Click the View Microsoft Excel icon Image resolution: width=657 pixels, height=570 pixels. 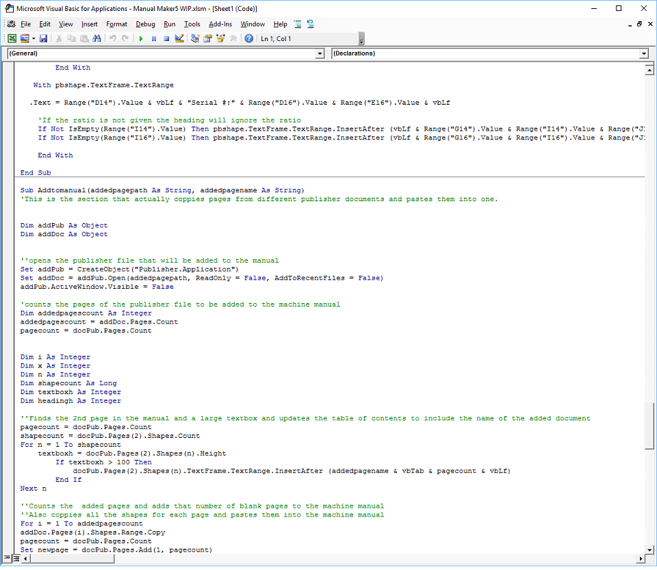pos(12,39)
